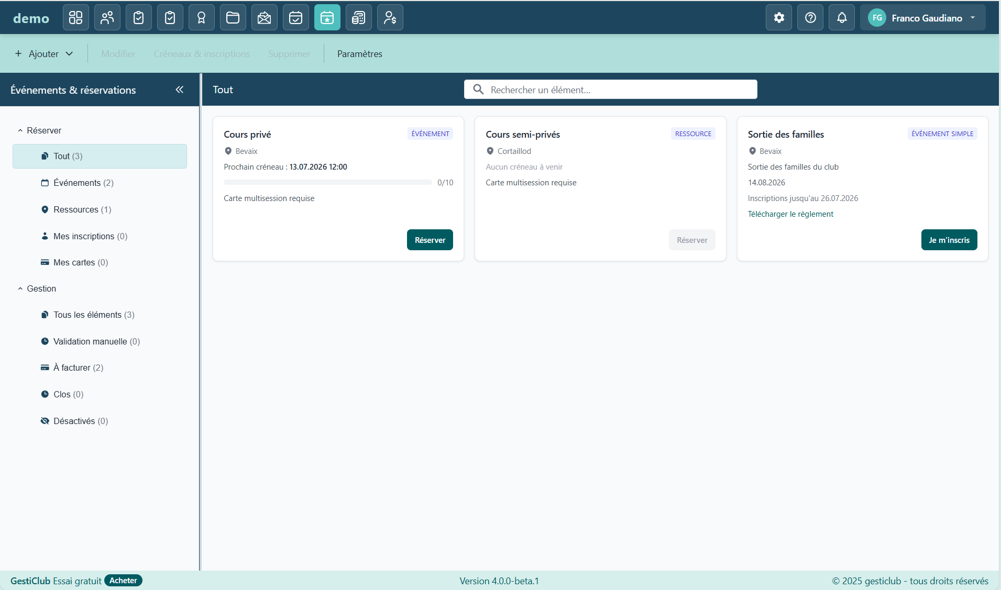Screen dimensions: 1001x590
Task: Open the person with dollar icon
Action: (x=390, y=18)
